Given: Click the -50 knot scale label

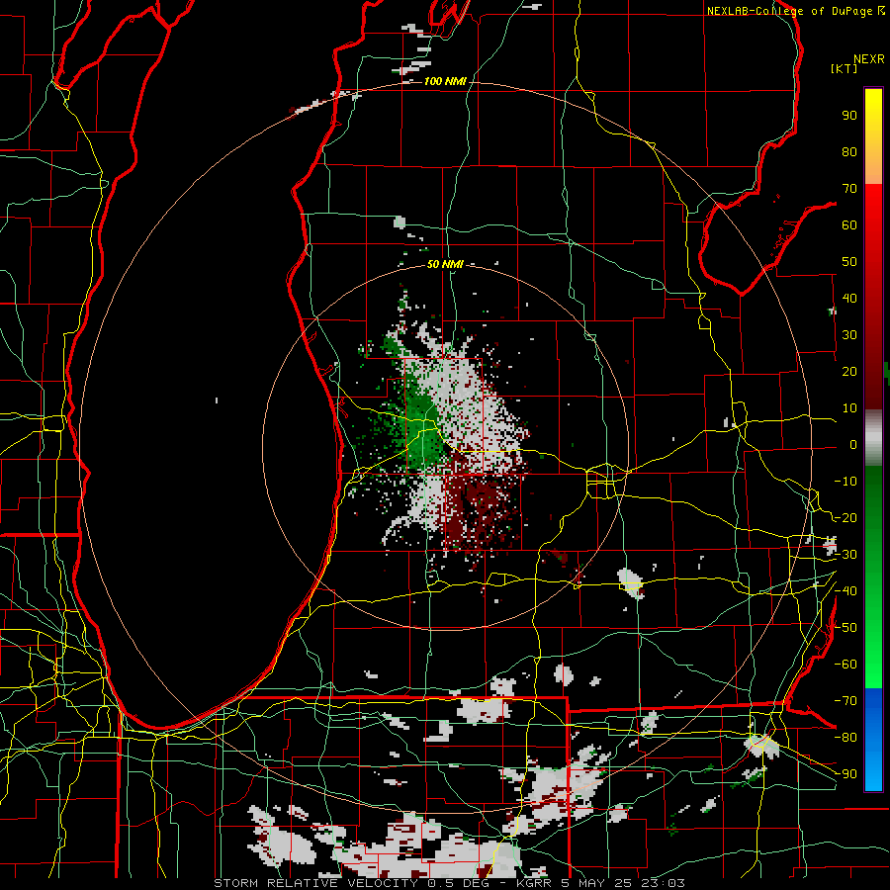Looking at the screenshot, I should pos(845,628).
